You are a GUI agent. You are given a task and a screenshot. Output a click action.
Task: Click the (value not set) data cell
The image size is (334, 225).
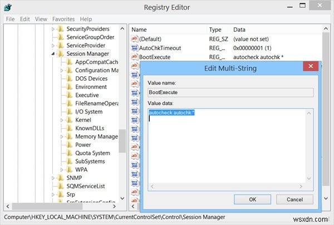tap(251, 39)
